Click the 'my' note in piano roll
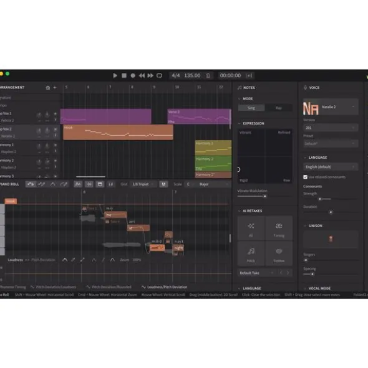 tap(115, 215)
